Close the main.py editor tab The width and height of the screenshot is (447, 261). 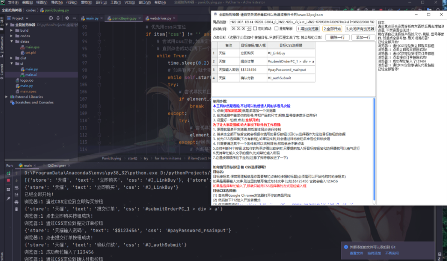101,18
